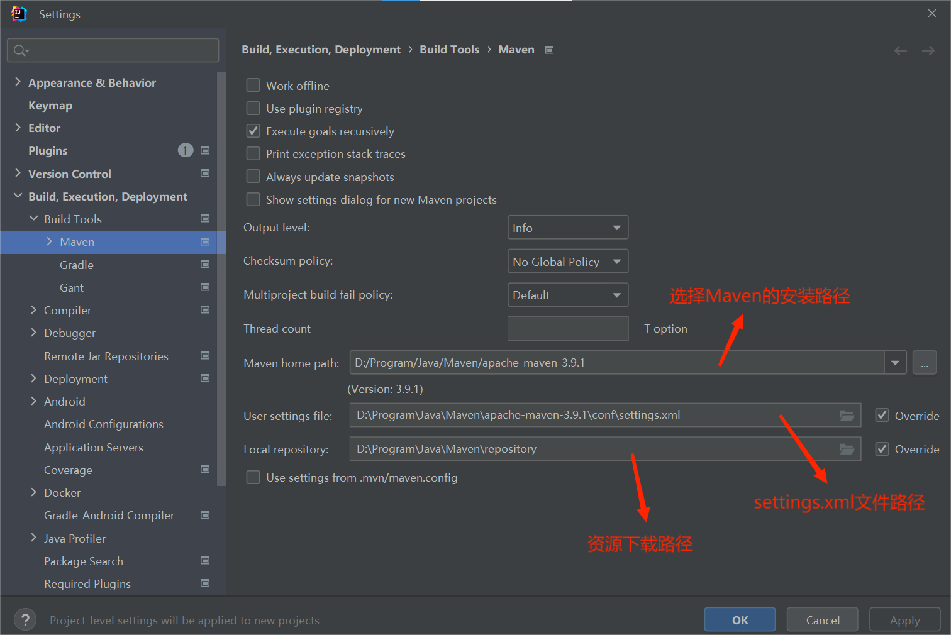Open the Plugins settings page
The width and height of the screenshot is (951, 635).
click(x=48, y=151)
